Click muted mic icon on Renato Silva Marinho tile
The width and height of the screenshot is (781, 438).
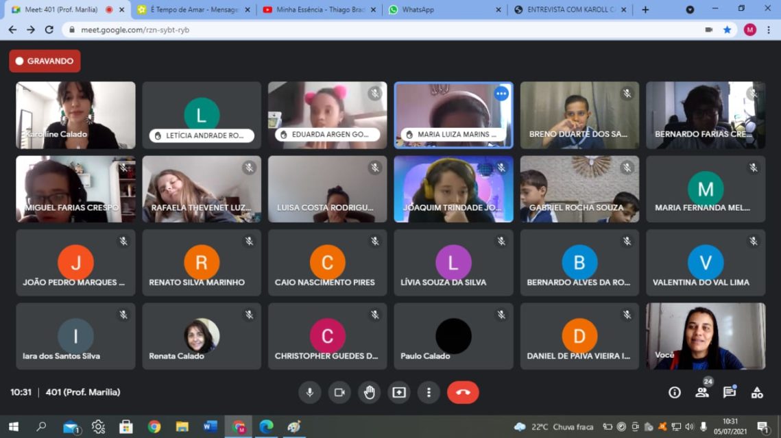pyautogui.click(x=249, y=241)
